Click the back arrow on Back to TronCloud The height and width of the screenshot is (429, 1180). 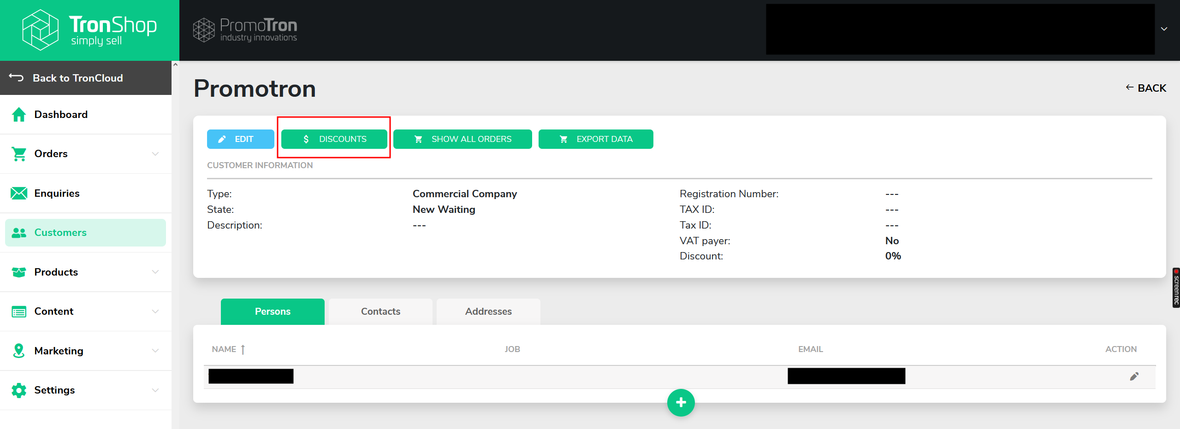point(15,77)
